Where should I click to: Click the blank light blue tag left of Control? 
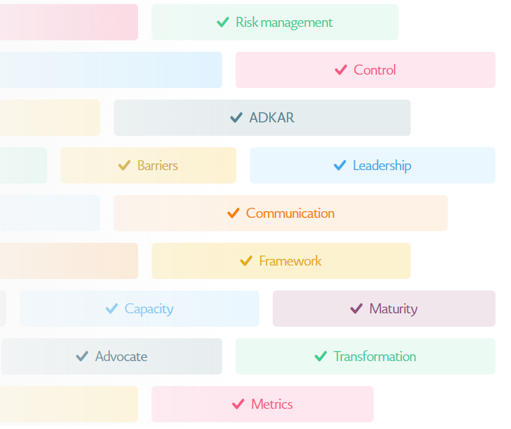(111, 70)
